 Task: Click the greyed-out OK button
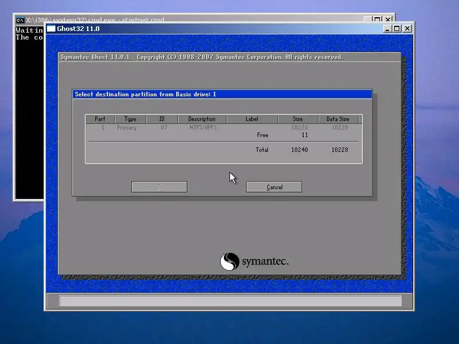pyautogui.click(x=160, y=187)
